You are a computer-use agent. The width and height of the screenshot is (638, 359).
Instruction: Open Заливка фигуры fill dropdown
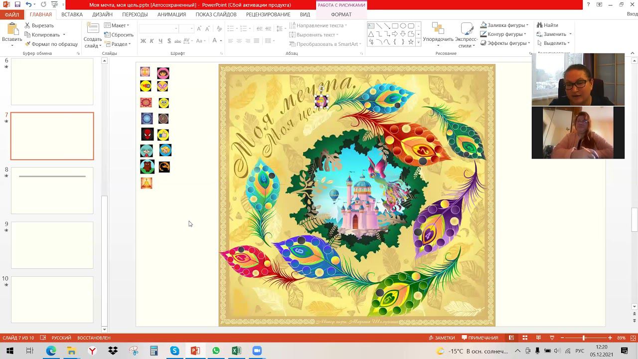coord(504,25)
